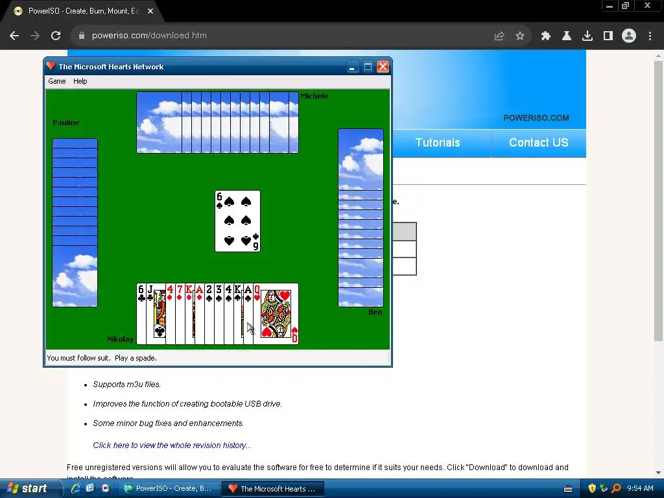
Task: Open the Help menu in Hearts
Action: point(80,81)
